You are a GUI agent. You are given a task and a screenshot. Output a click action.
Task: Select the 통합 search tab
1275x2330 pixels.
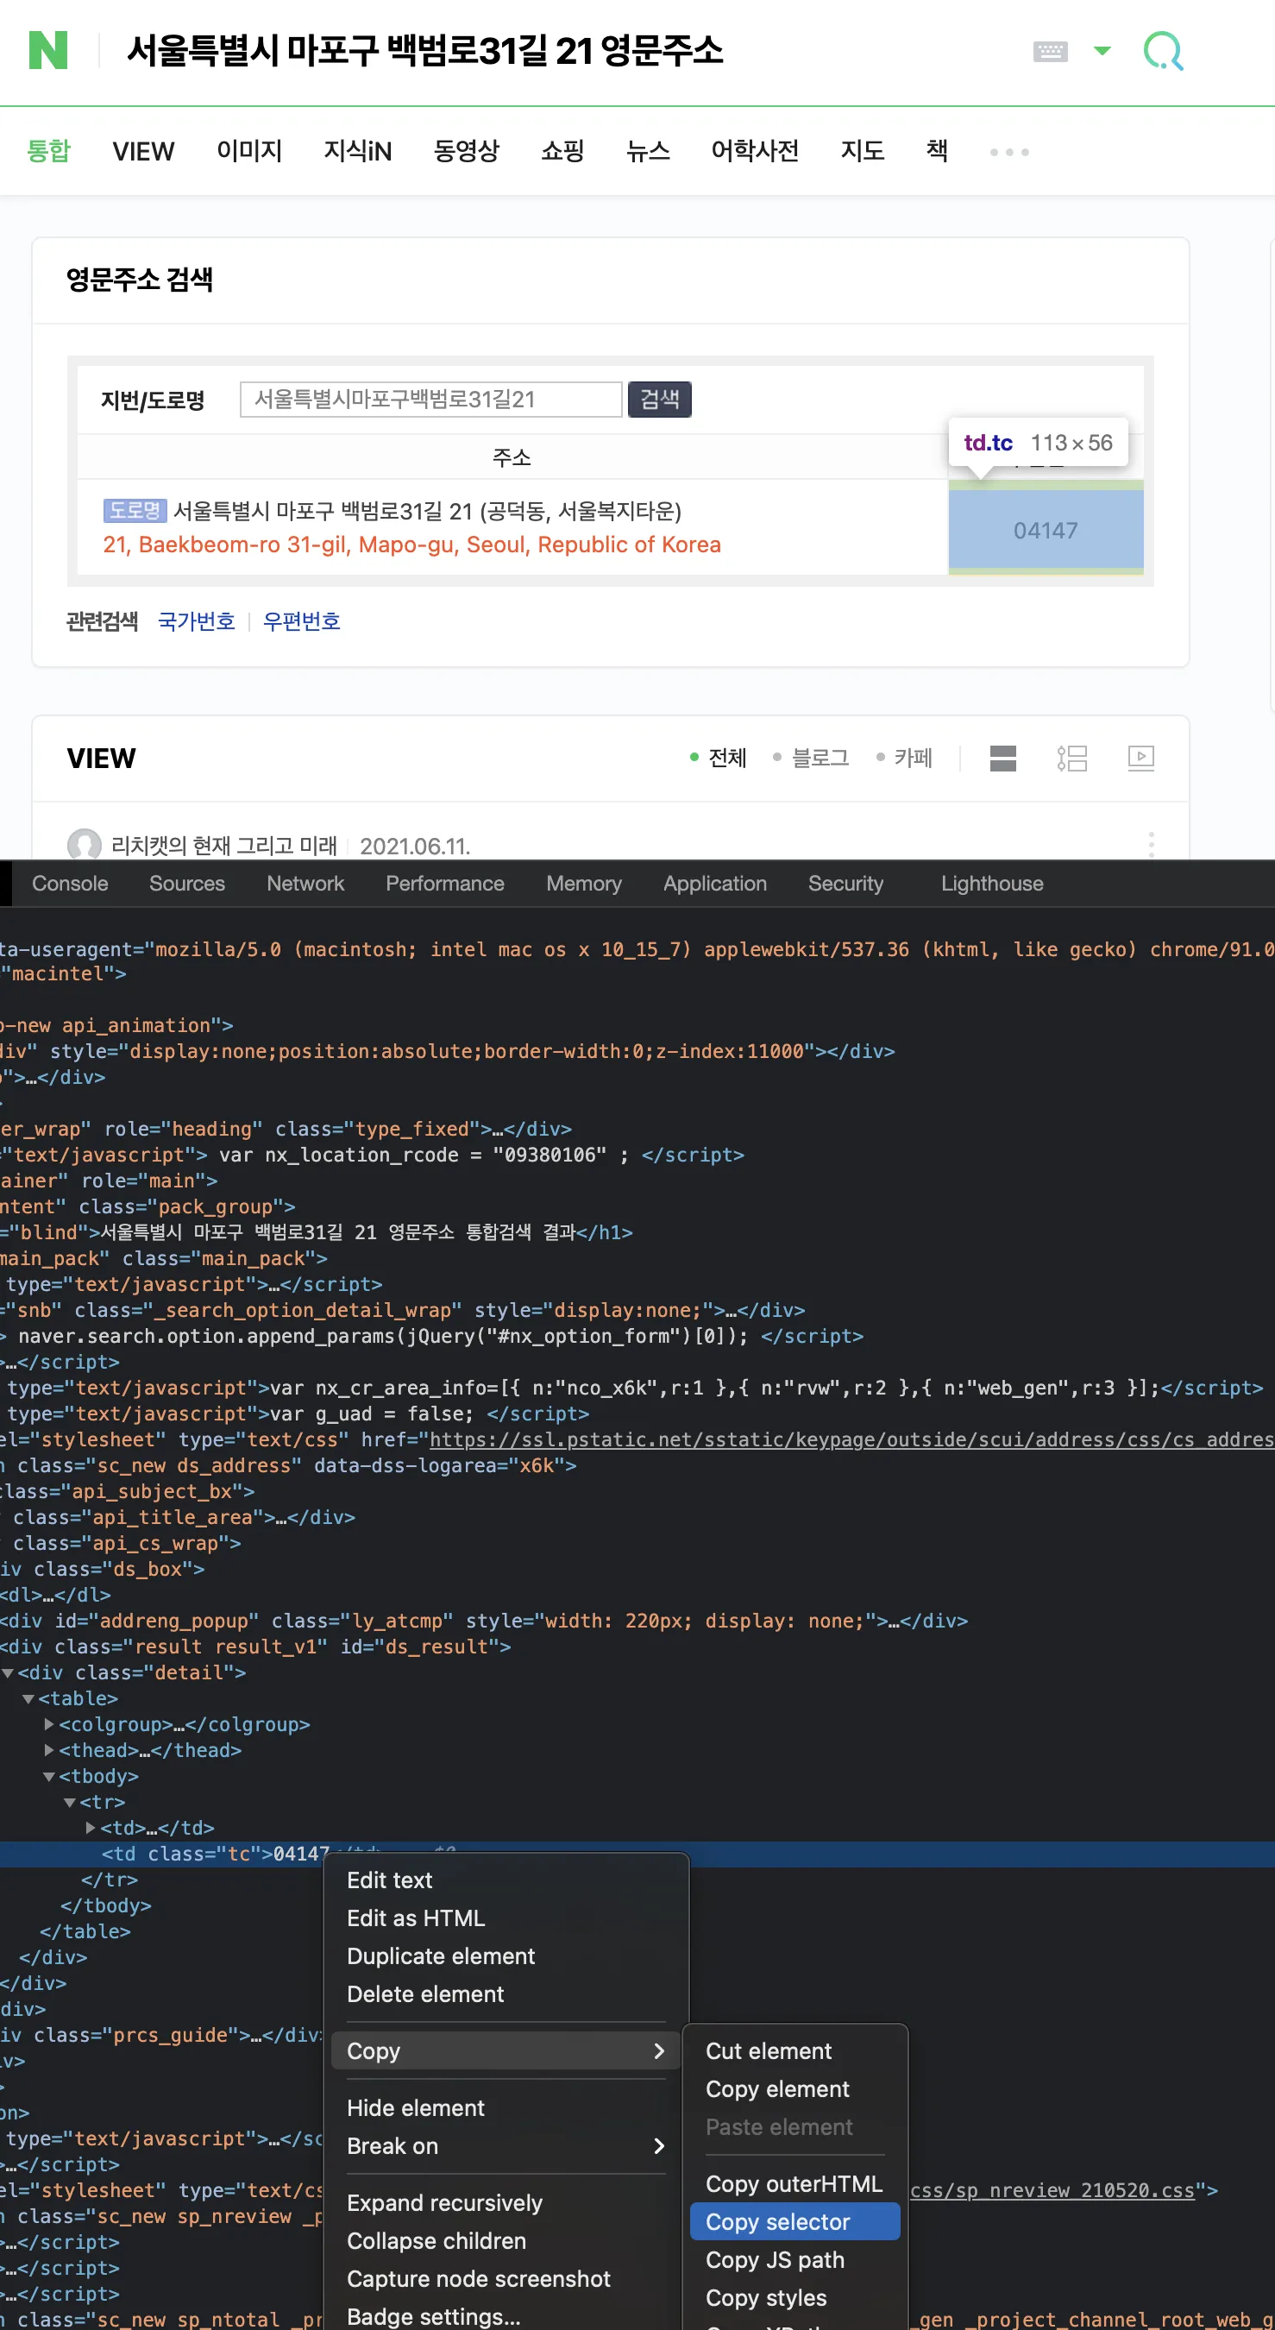tap(48, 150)
